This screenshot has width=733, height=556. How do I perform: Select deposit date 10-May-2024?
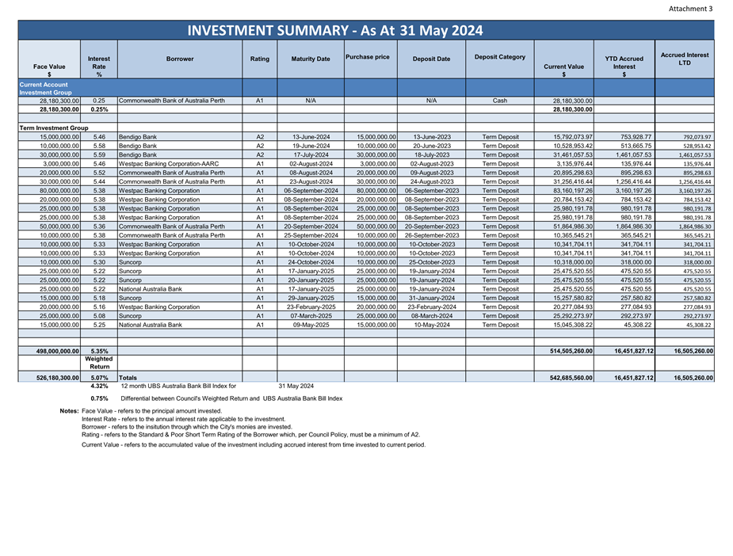point(432,325)
